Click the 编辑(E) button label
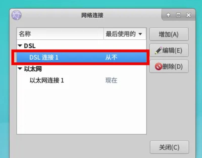This screenshot has height=158, width=202. pyautogui.click(x=172, y=50)
